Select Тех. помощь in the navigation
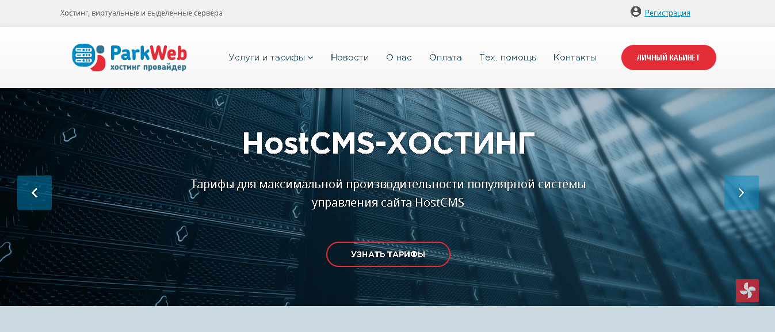This screenshot has height=332, width=775. (507, 58)
